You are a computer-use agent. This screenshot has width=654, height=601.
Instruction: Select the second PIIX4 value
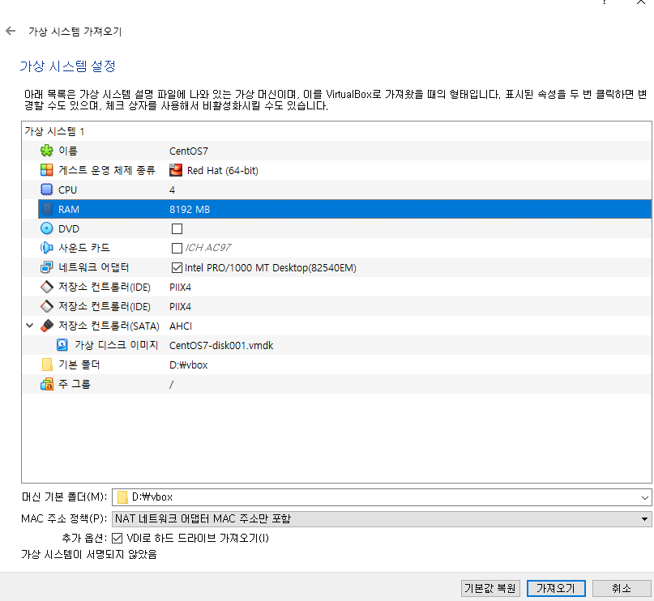pyautogui.click(x=180, y=307)
